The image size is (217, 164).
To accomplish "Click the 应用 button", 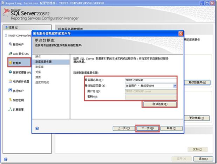I will (182, 159).
